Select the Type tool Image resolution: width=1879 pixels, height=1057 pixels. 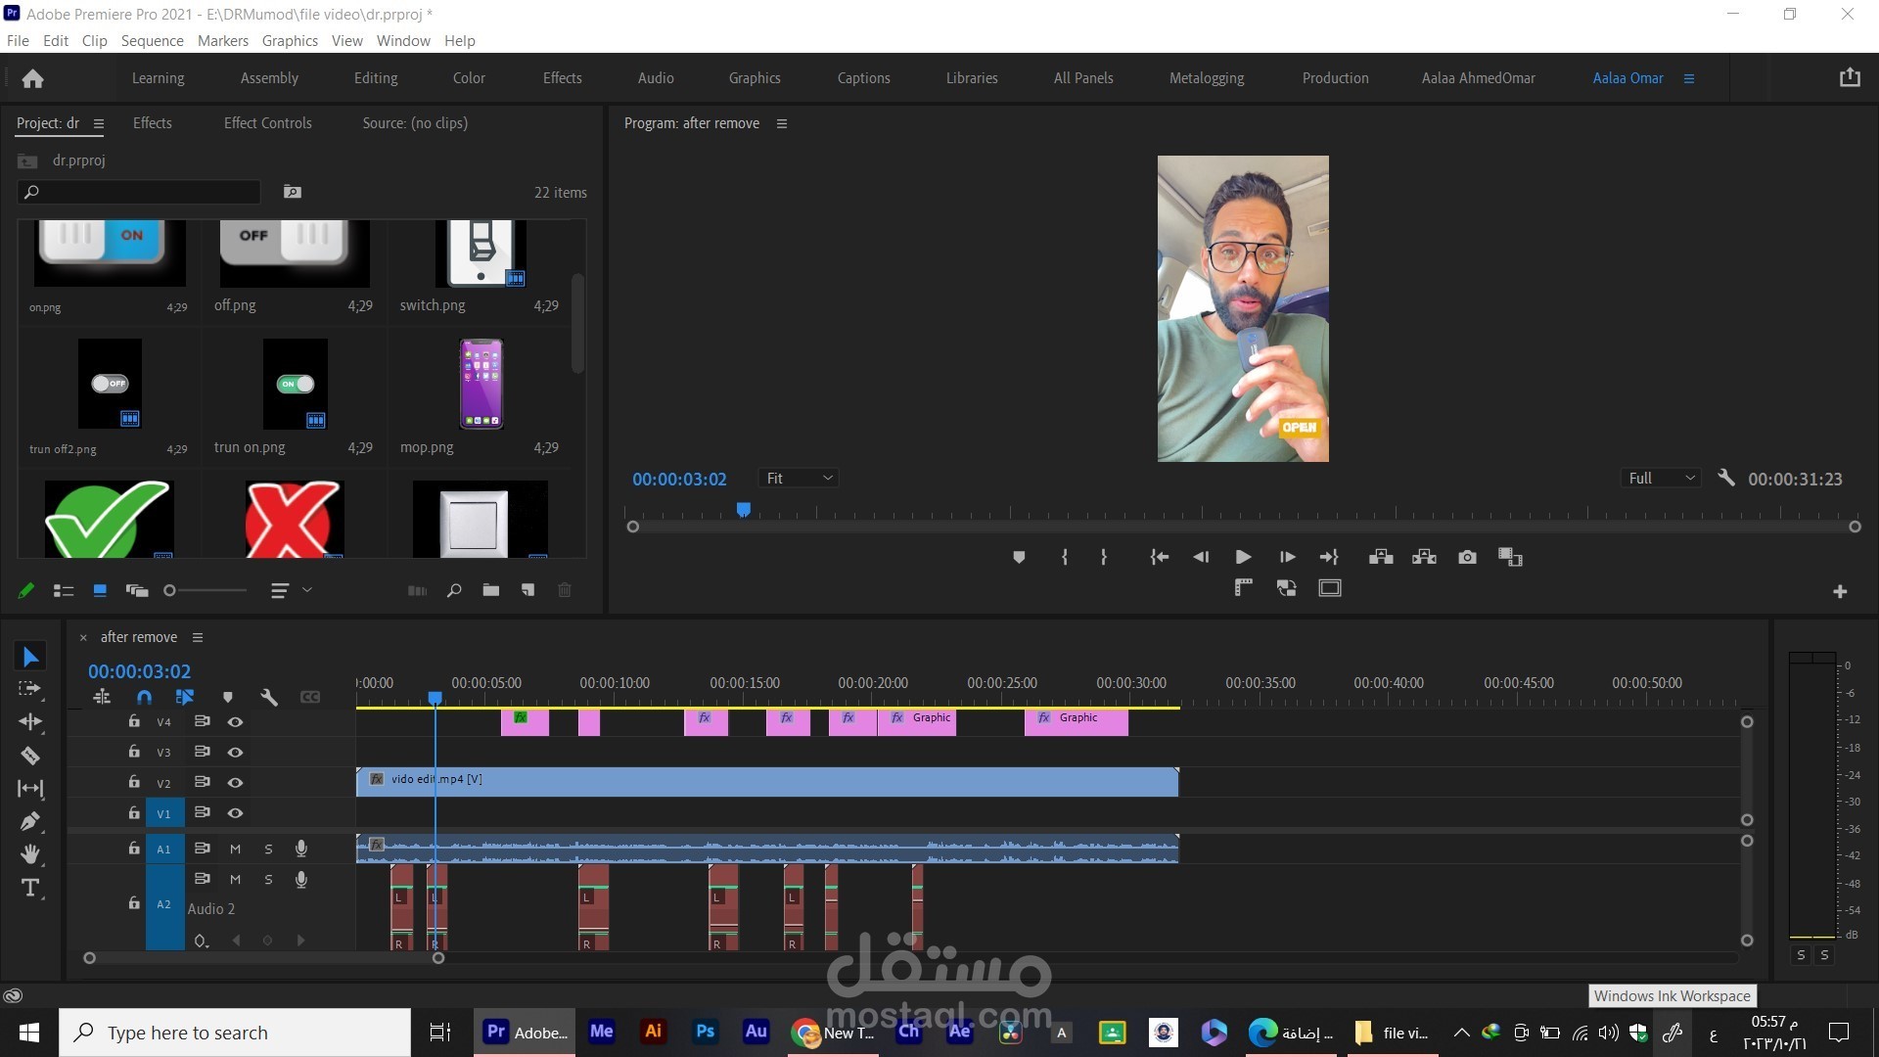[30, 889]
